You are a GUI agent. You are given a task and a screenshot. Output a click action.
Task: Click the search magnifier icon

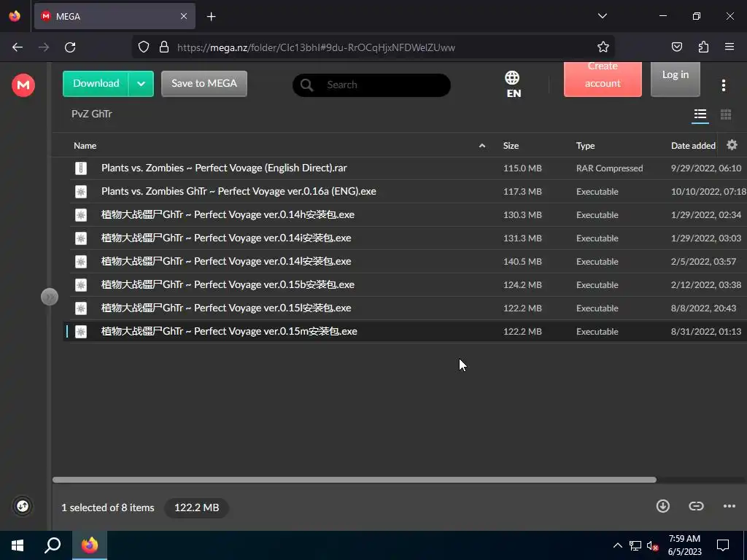307,85
